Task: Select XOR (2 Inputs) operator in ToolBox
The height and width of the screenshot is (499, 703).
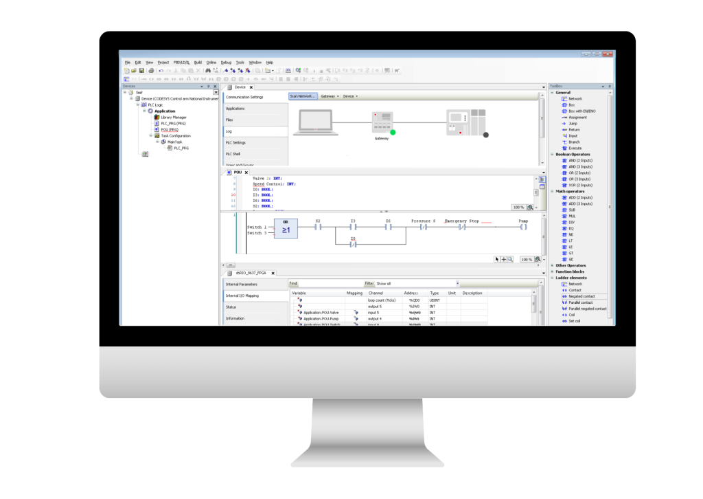Action: [x=577, y=185]
